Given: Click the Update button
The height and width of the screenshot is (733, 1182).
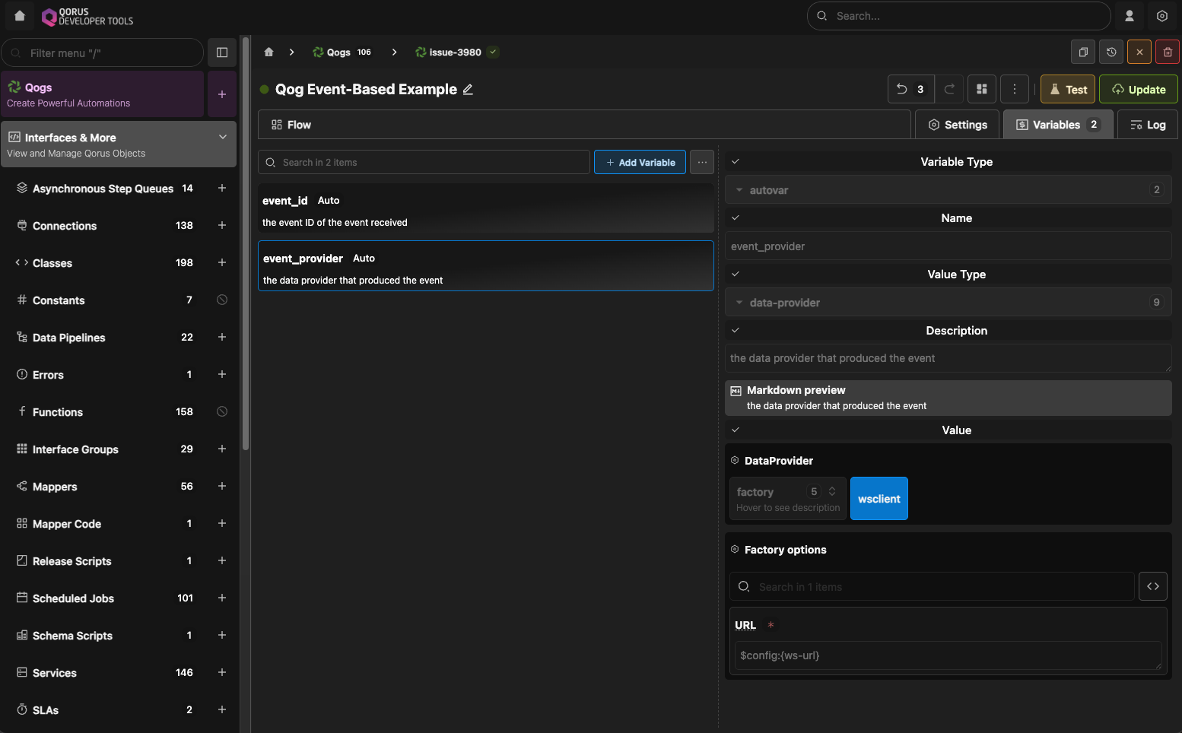Looking at the screenshot, I should click(1138, 90).
